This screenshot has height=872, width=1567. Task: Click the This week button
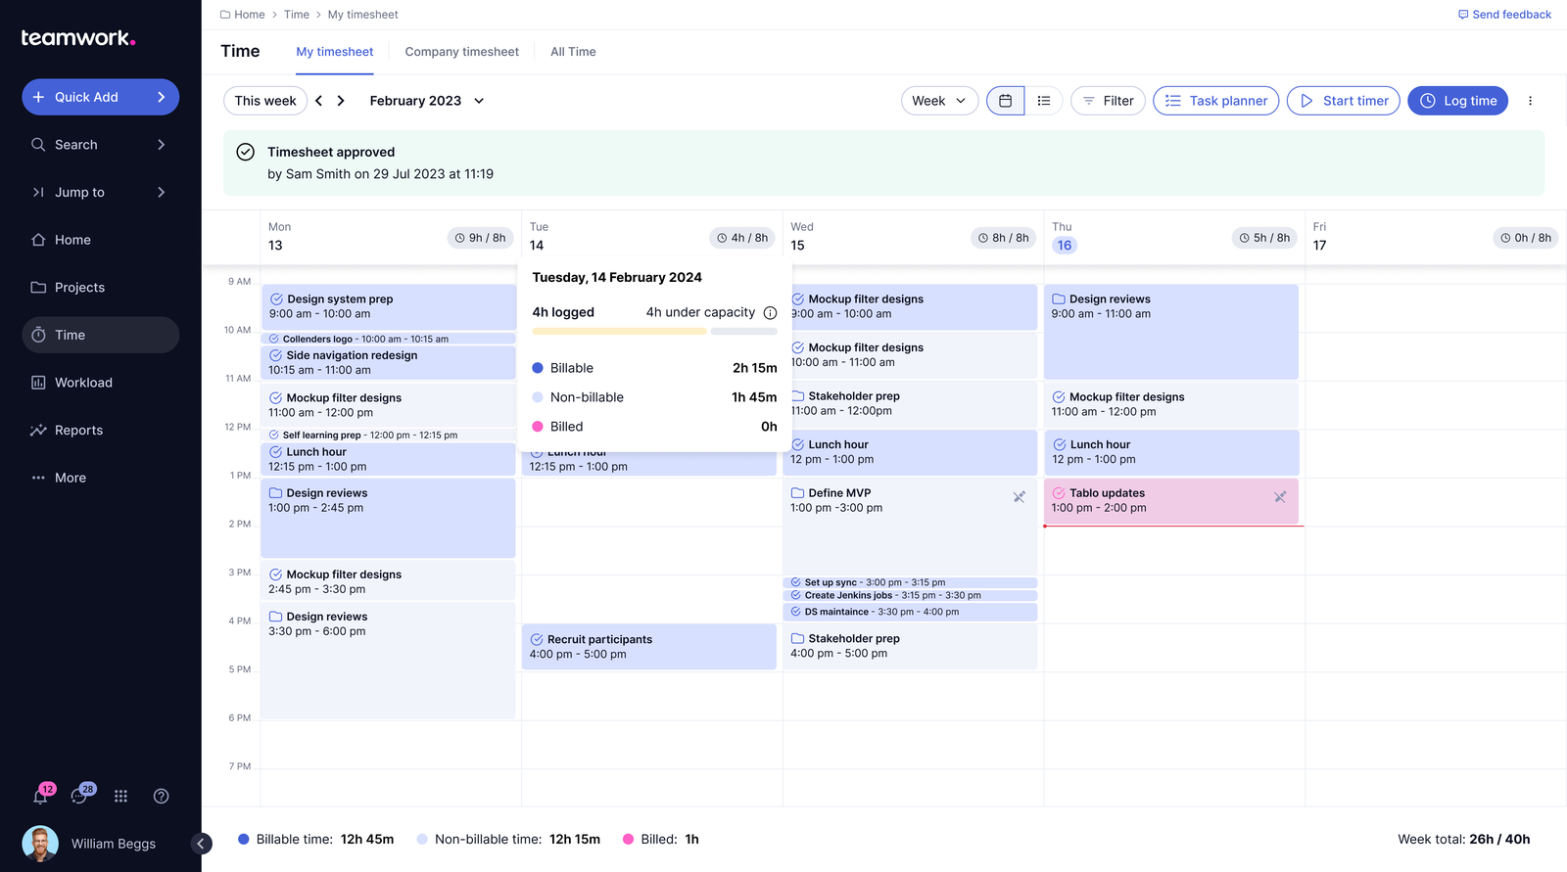coord(265,101)
